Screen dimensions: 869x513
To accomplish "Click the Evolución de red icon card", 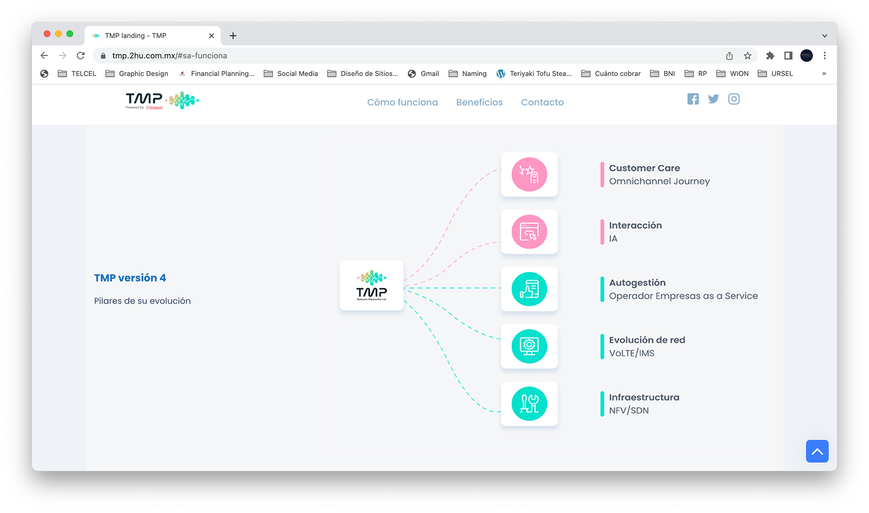I will tap(529, 347).
